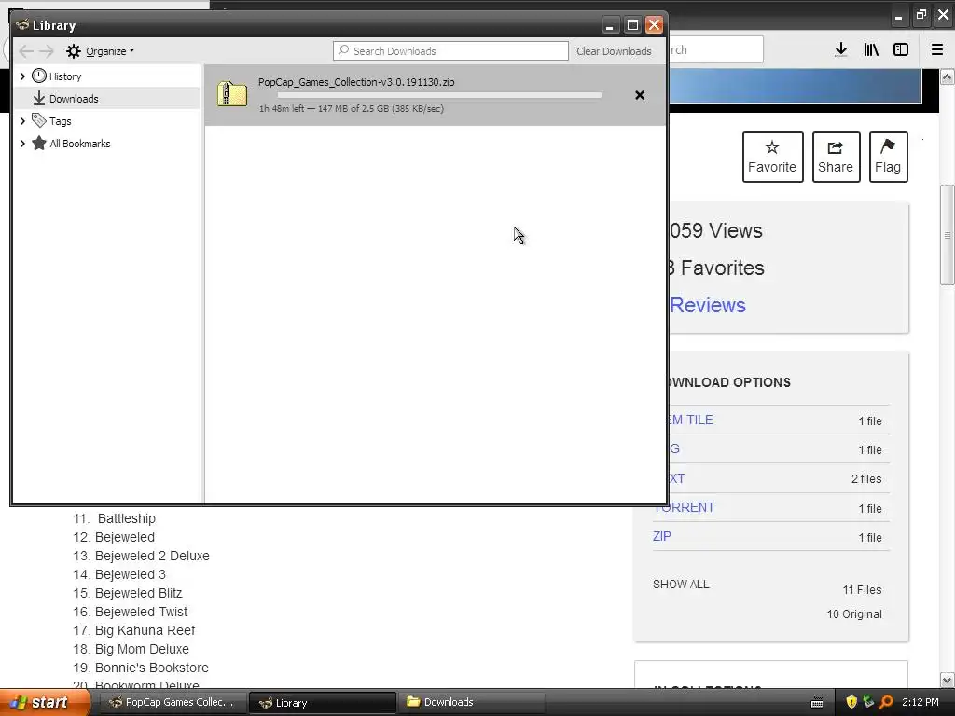Click the Library forward arrow
Viewport: 955px width, 716px height.
47,51
